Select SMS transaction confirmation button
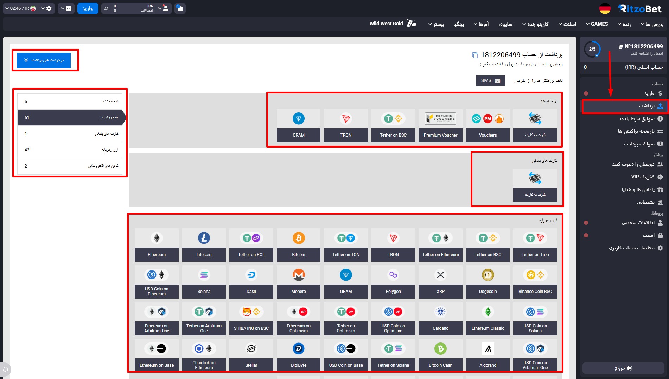The width and height of the screenshot is (669, 379). tap(491, 81)
